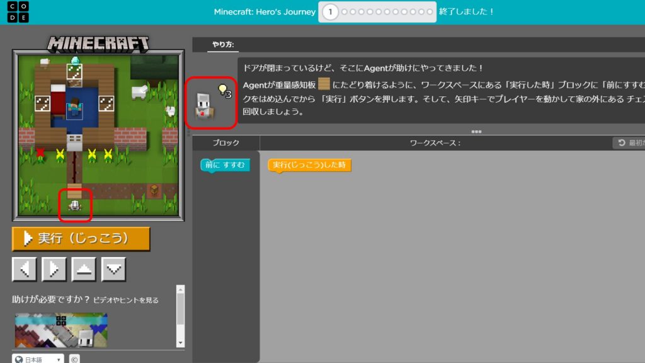The height and width of the screenshot is (363, 645).
Task: Click the 最初から start-over reset icon
Action: 622,143
